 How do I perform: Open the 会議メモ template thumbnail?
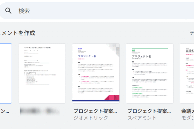(x=187, y=73)
